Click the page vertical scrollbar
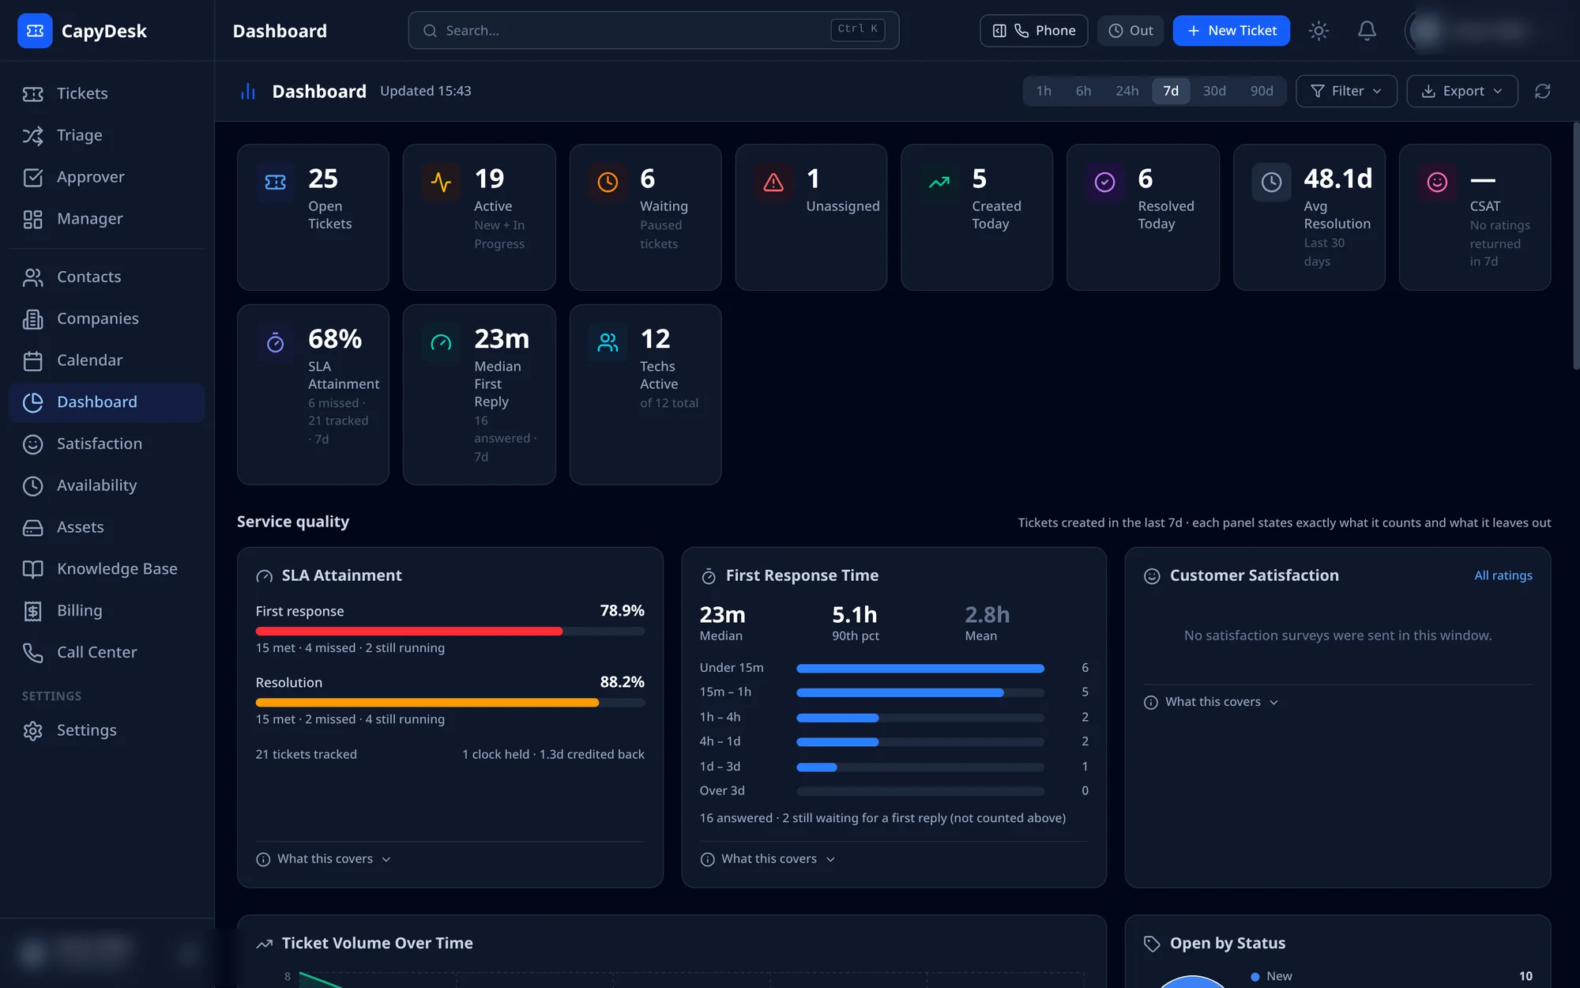Image resolution: width=1580 pixels, height=988 pixels. tap(1575, 245)
